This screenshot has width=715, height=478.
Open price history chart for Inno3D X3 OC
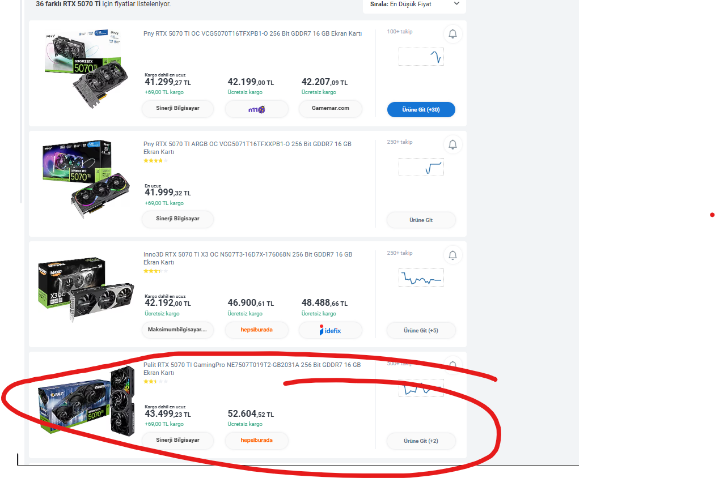[x=421, y=278]
